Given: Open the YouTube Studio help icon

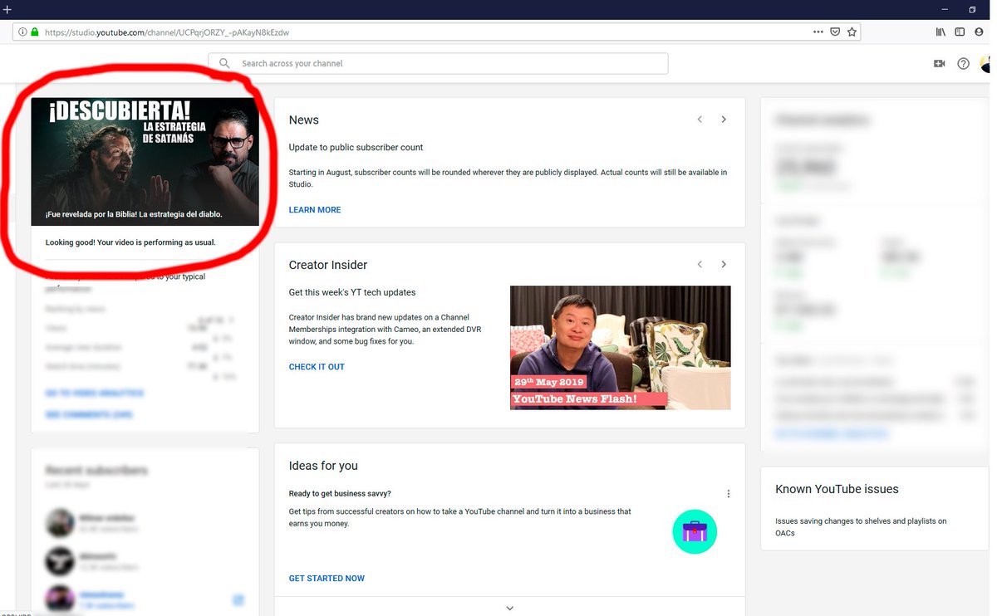Looking at the screenshot, I should (x=963, y=63).
